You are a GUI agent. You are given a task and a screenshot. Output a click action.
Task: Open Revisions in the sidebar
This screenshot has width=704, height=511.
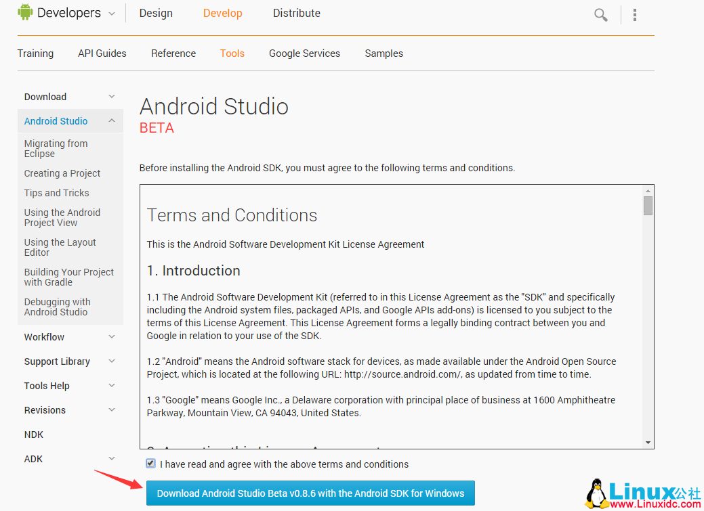[x=45, y=410]
